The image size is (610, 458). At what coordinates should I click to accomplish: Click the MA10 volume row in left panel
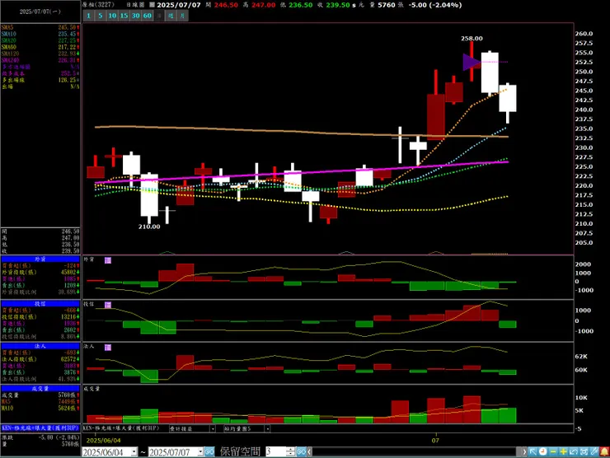[40, 409]
